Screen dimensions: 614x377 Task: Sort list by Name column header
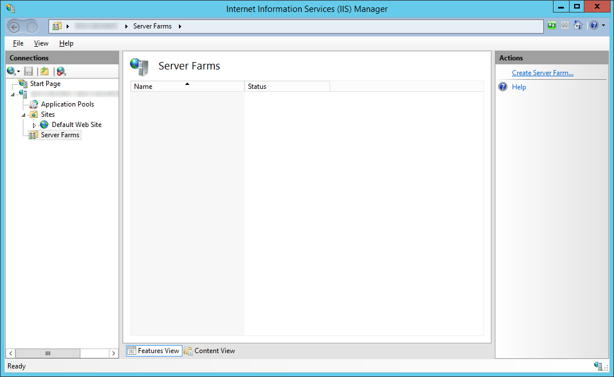point(187,87)
